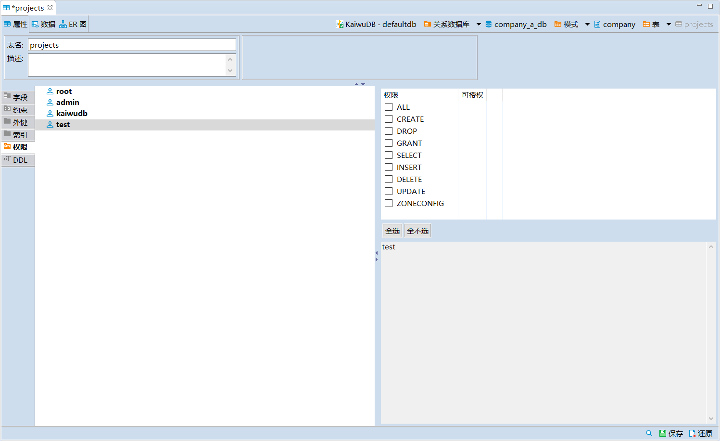Select the root user in permissions list

pos(63,91)
